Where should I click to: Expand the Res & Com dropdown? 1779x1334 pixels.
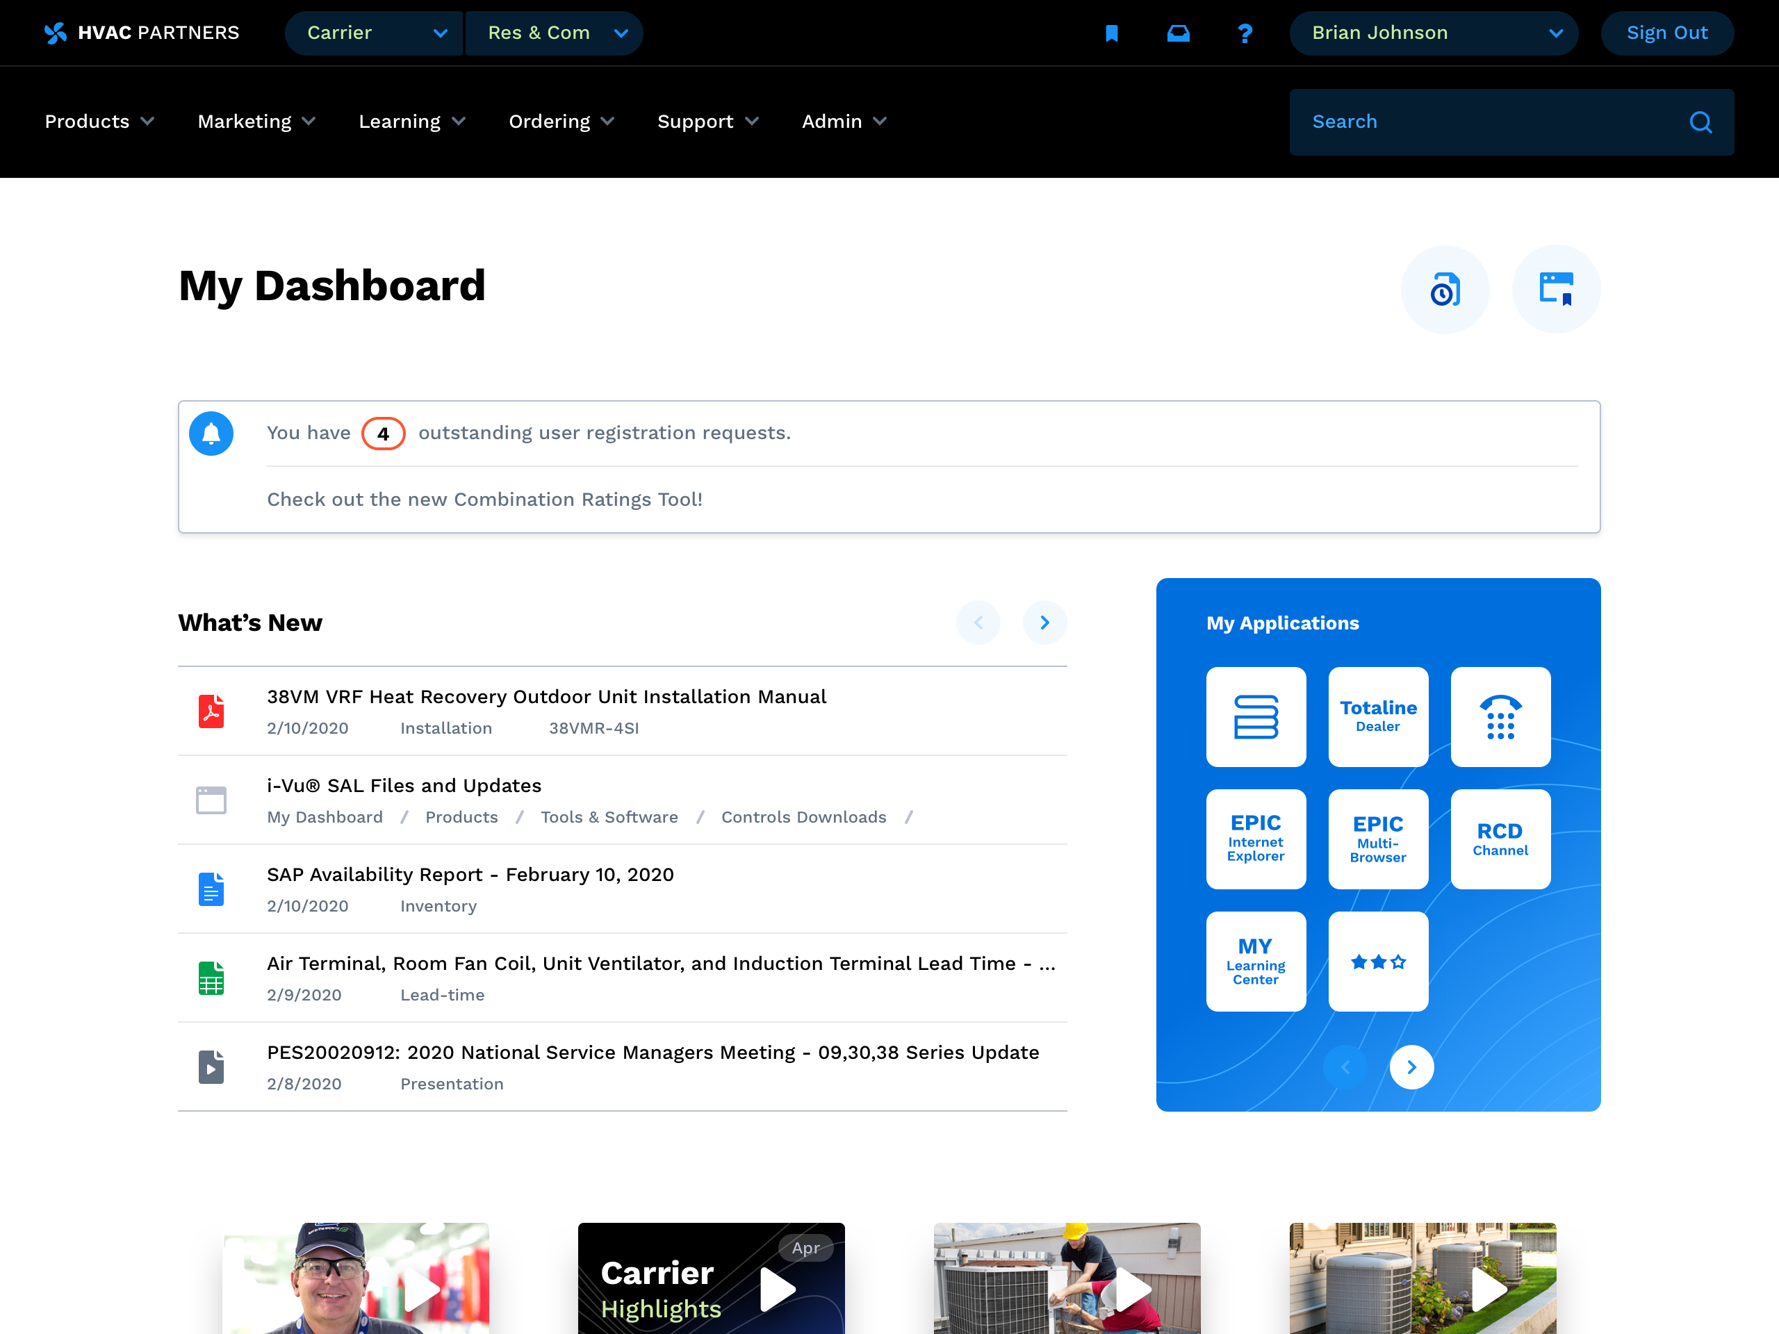coord(555,33)
